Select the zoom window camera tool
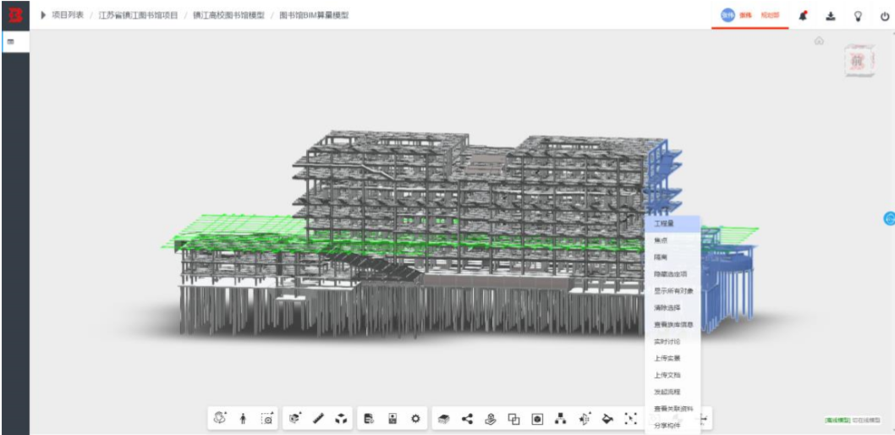Viewport: 895px width, 435px height. click(x=267, y=419)
